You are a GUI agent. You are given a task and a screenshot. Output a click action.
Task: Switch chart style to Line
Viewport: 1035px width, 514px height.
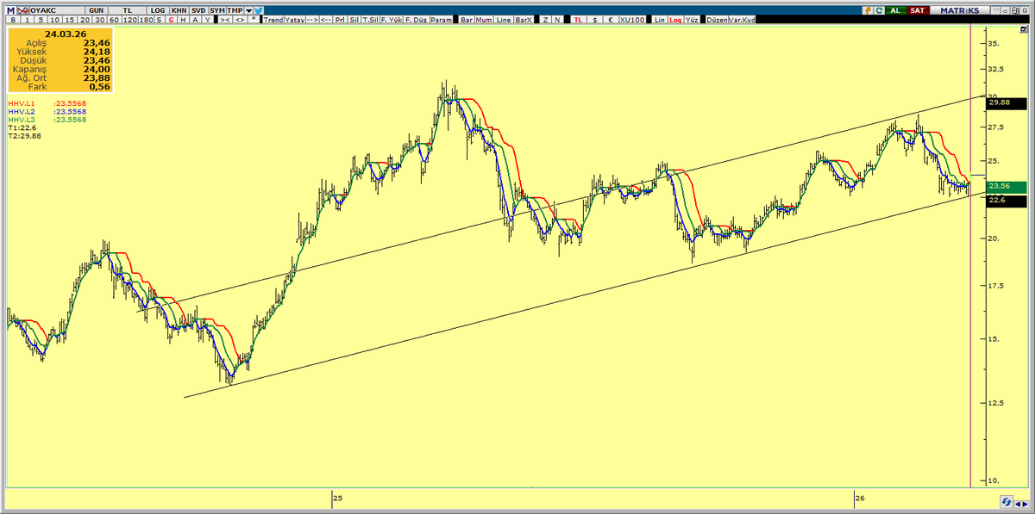[505, 20]
